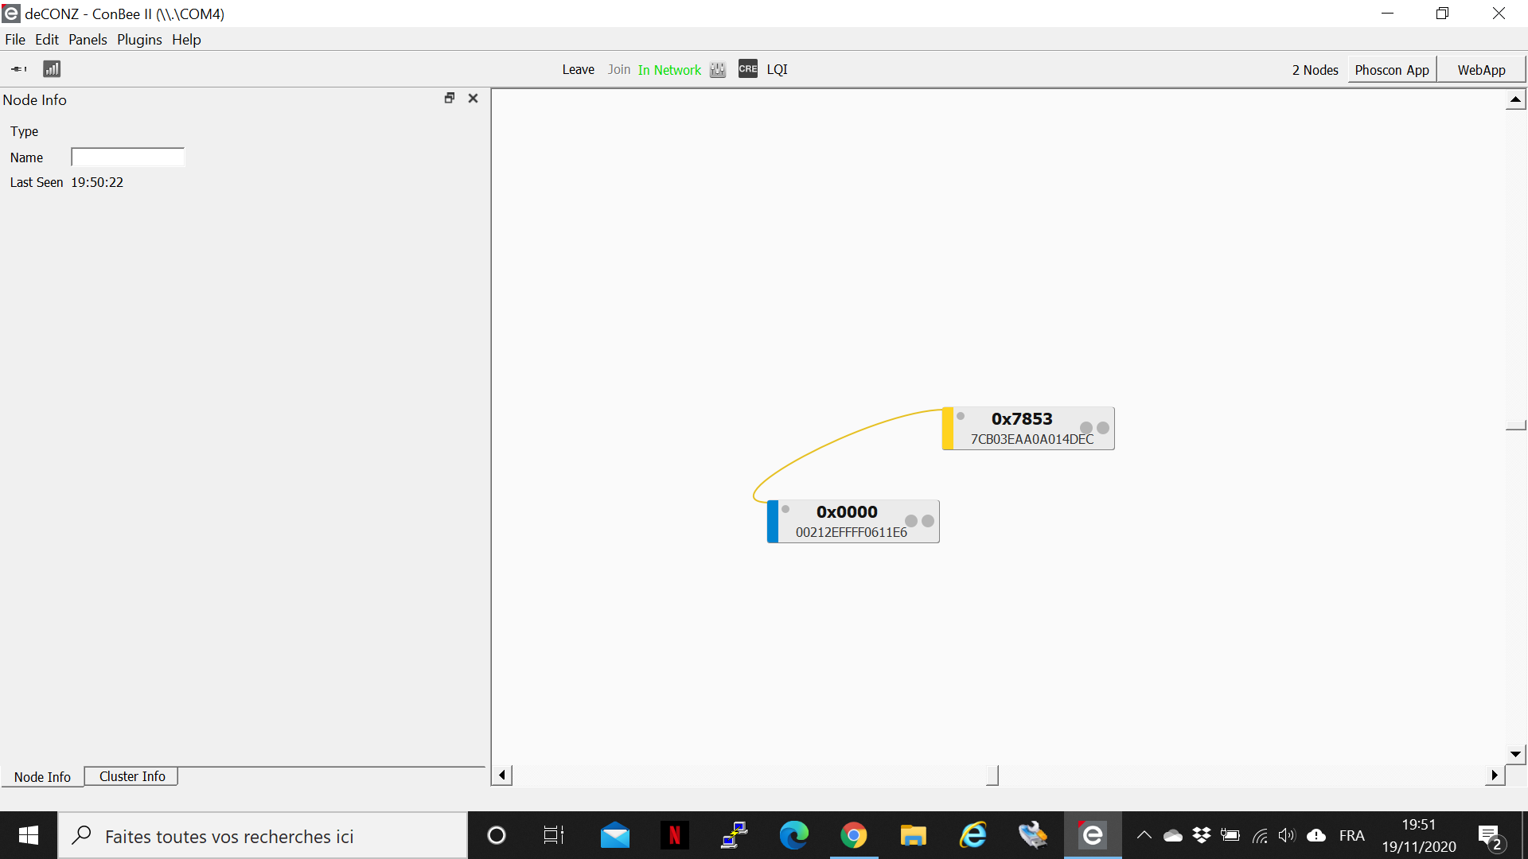Expand right endpoint dot on node 0x0000

tap(928, 521)
